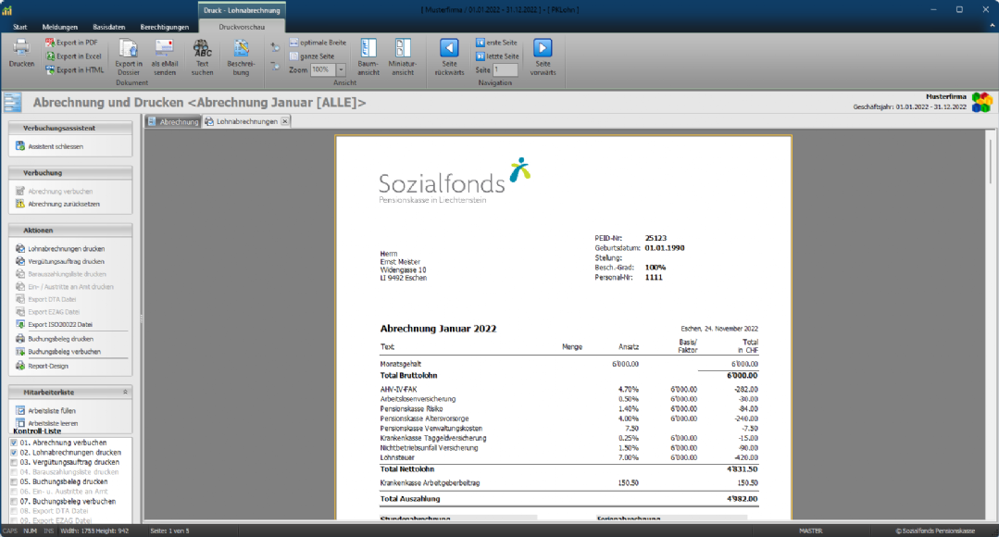The height and width of the screenshot is (537, 999).
Task: Switch to the Abrechnung document tab
Action: tap(173, 121)
